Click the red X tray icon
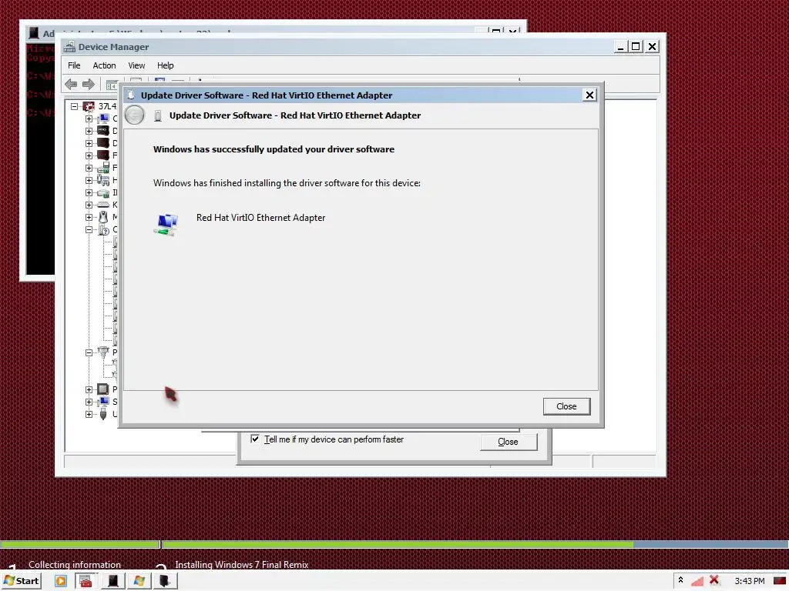 click(714, 580)
